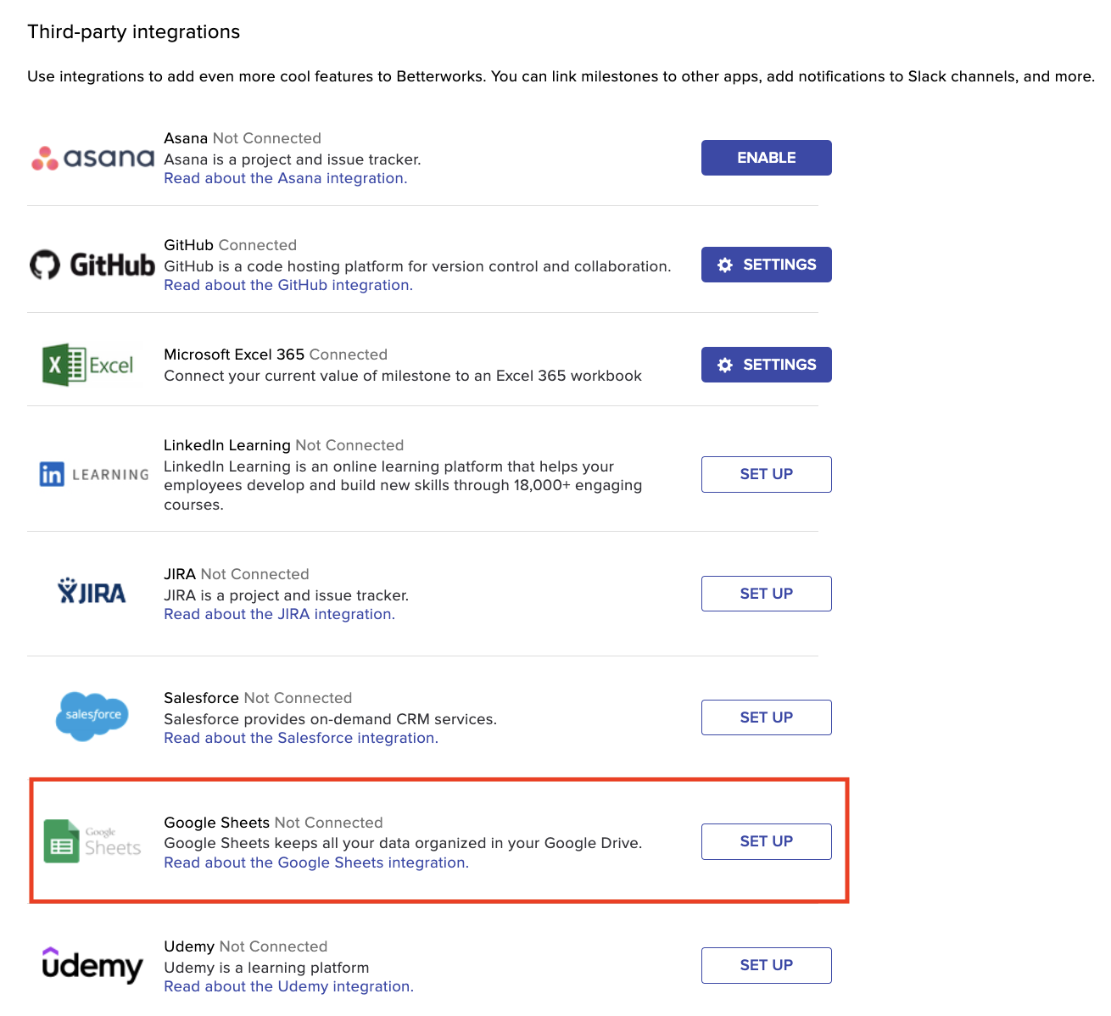
Task: Open GitHub integration settings
Action: pyautogui.click(x=767, y=265)
